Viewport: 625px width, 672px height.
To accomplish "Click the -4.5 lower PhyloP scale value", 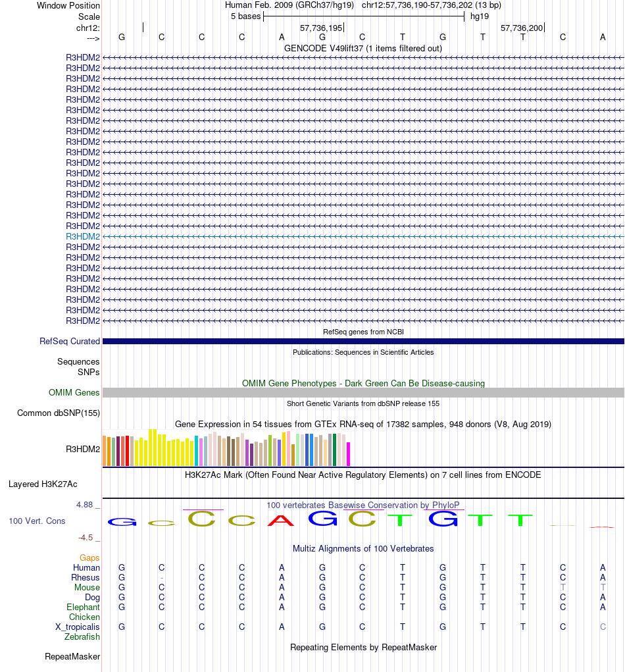I will click(x=86, y=538).
